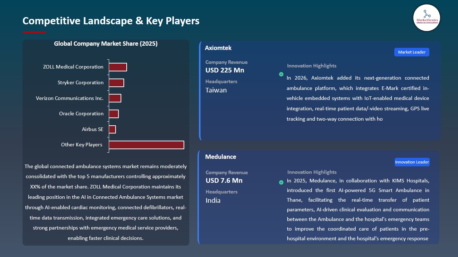Click the Market Leader badge

(411, 52)
